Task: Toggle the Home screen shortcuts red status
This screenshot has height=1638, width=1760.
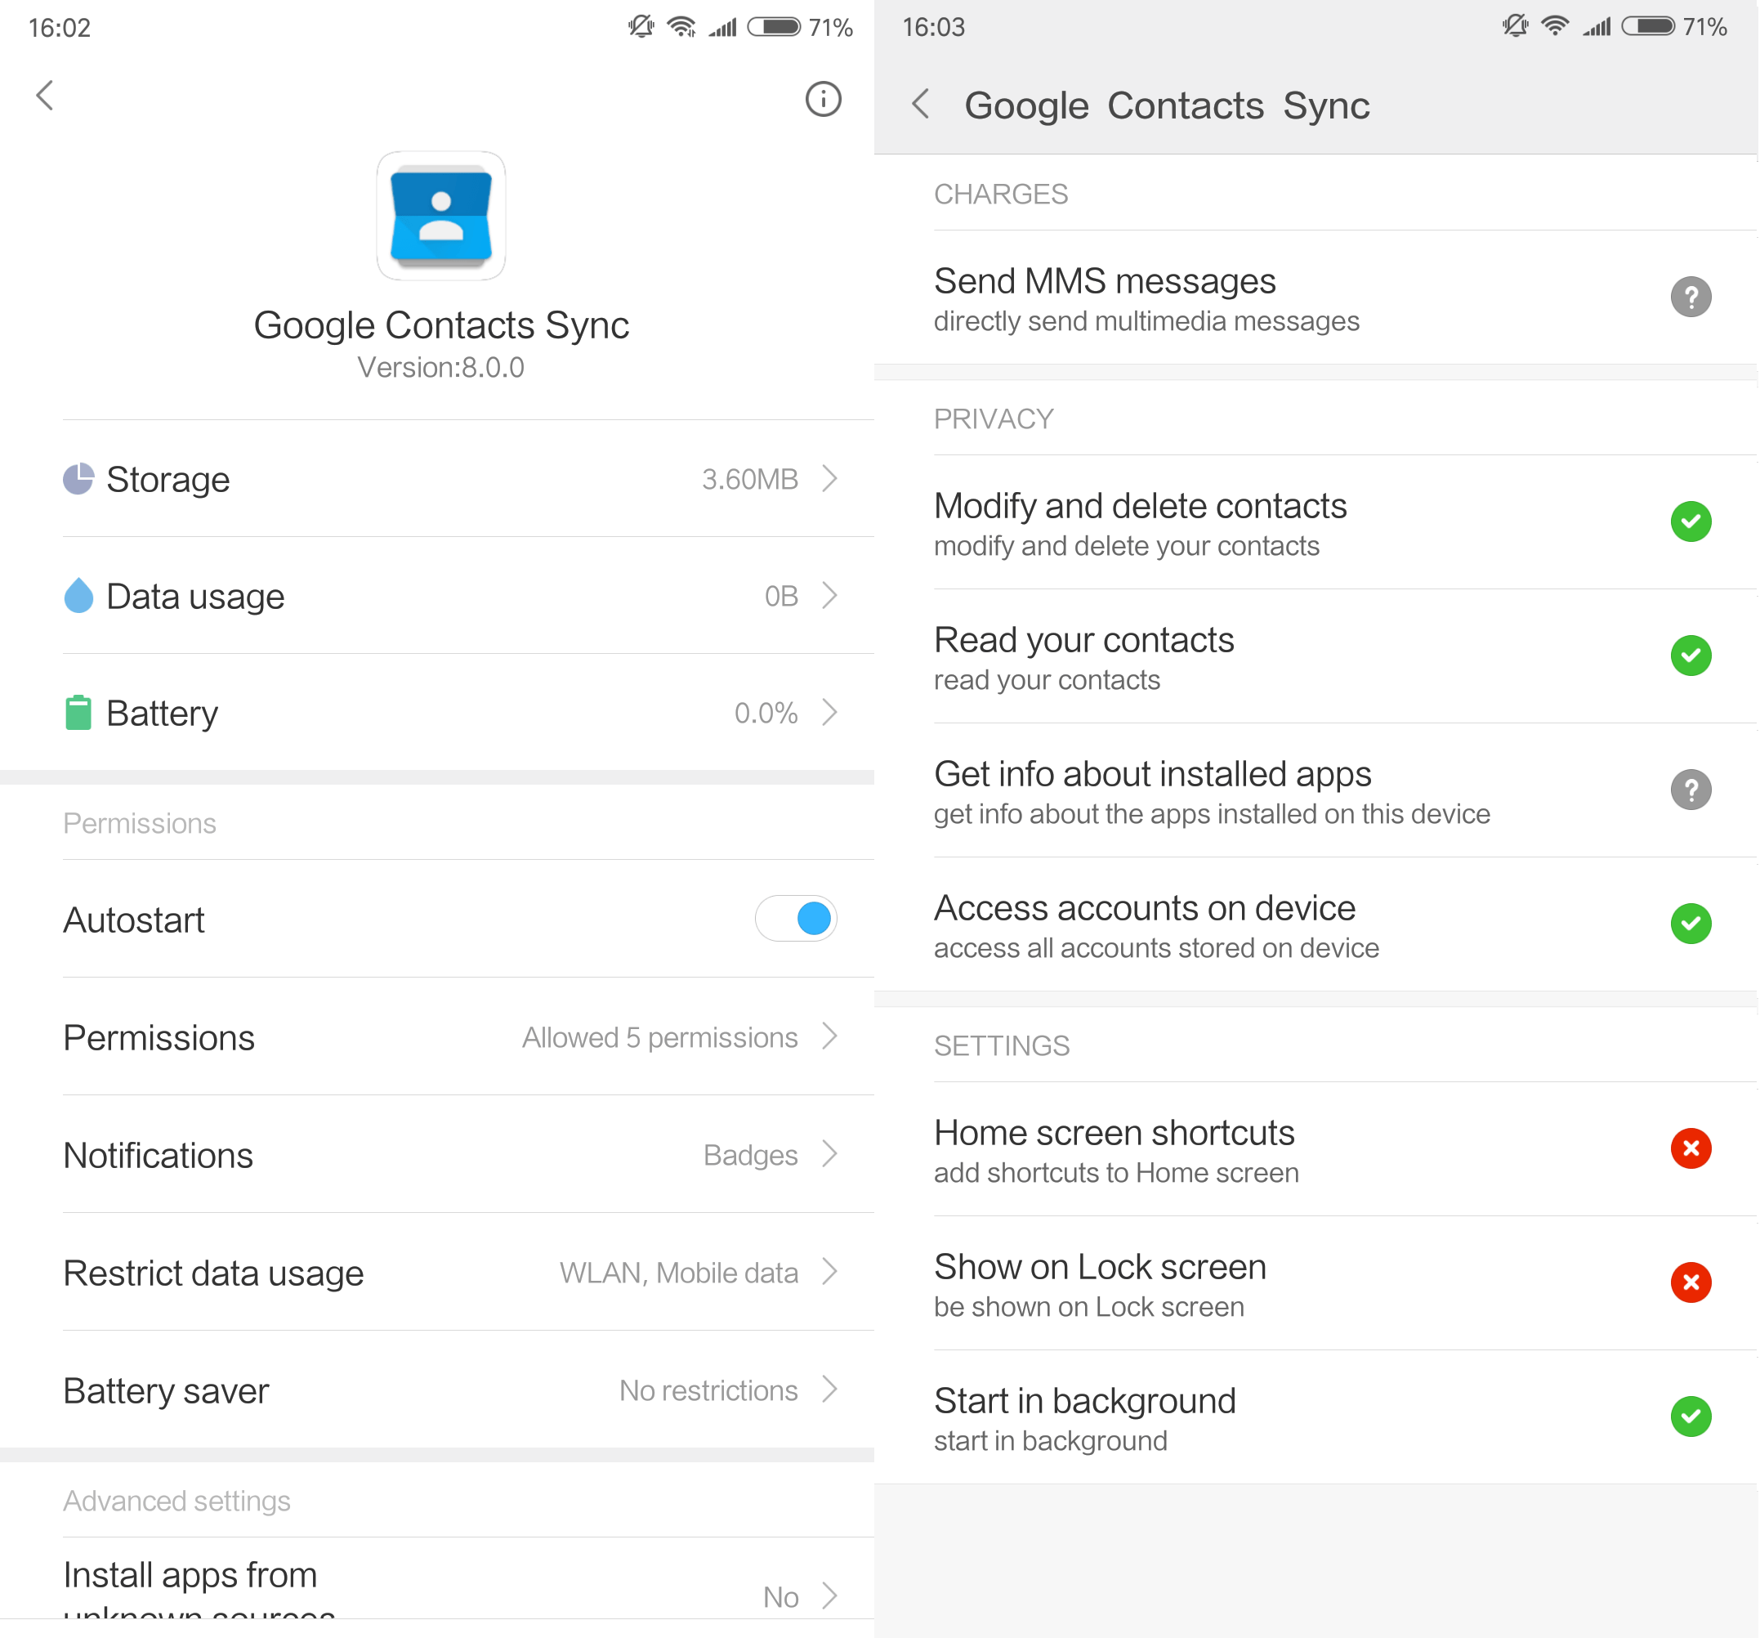Action: [x=1690, y=1148]
